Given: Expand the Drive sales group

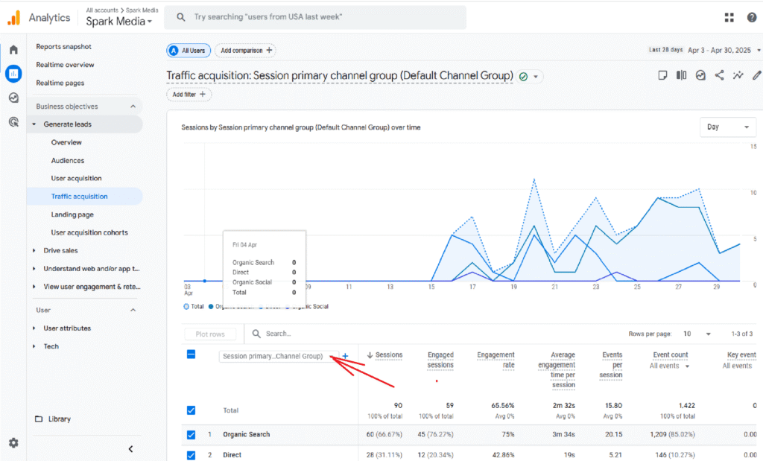Looking at the screenshot, I should [x=34, y=250].
